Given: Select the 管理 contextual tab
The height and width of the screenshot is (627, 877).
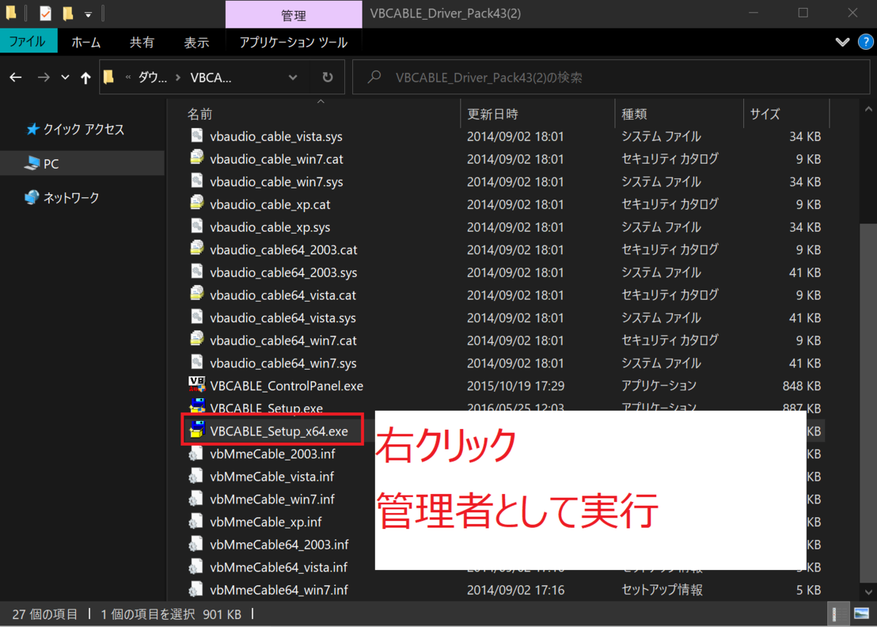Looking at the screenshot, I should point(293,15).
